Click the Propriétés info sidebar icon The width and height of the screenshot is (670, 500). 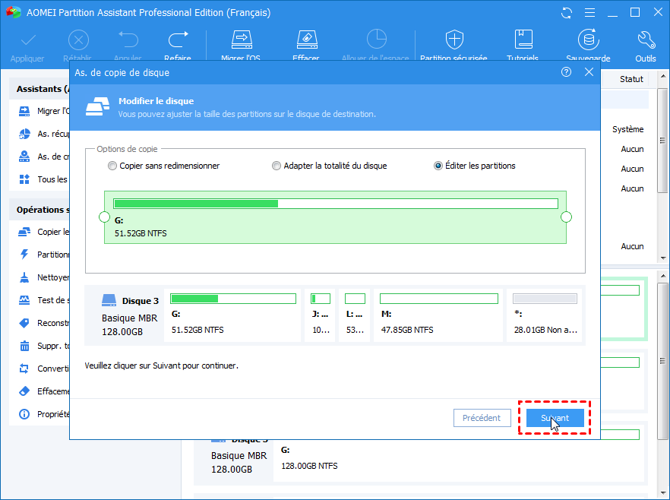point(24,413)
